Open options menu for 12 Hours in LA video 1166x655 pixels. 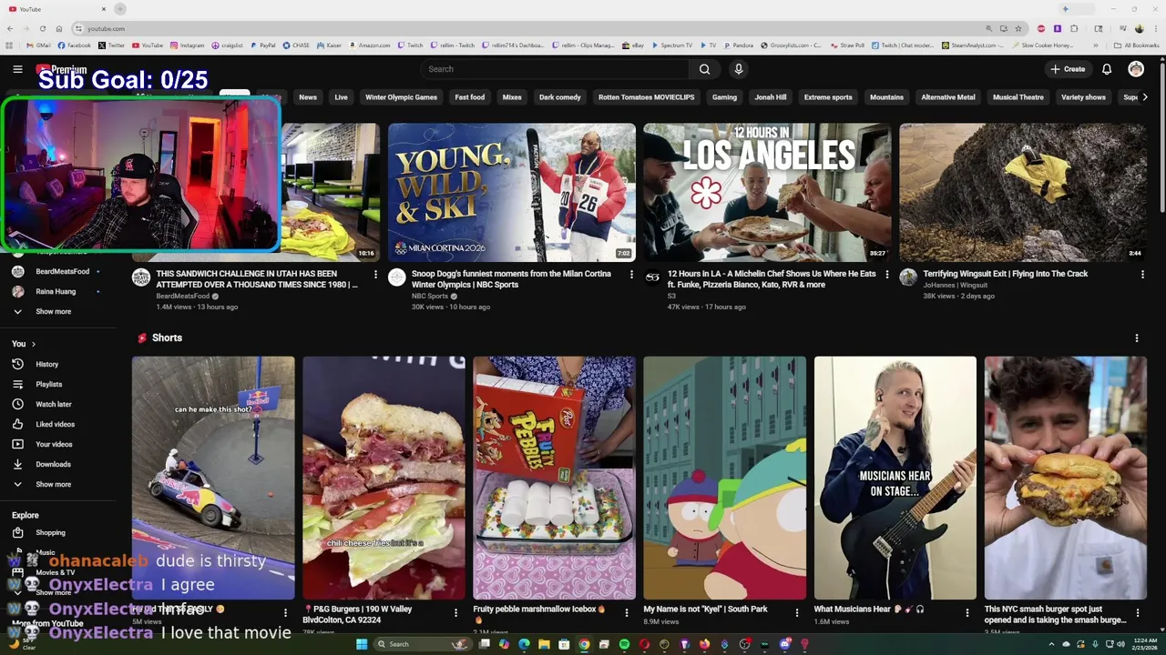point(887,274)
